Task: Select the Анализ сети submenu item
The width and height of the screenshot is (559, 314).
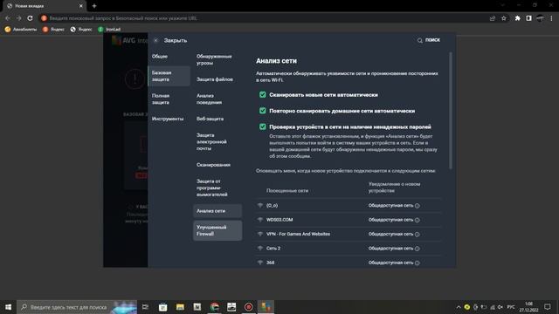Action: [217, 211]
